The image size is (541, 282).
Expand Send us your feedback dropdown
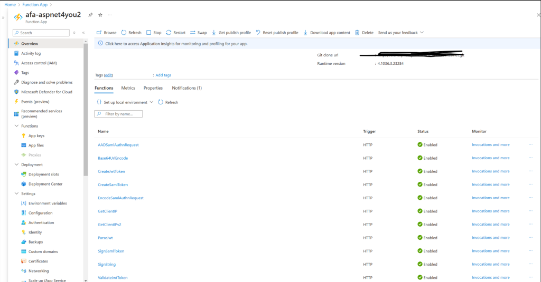point(400,32)
